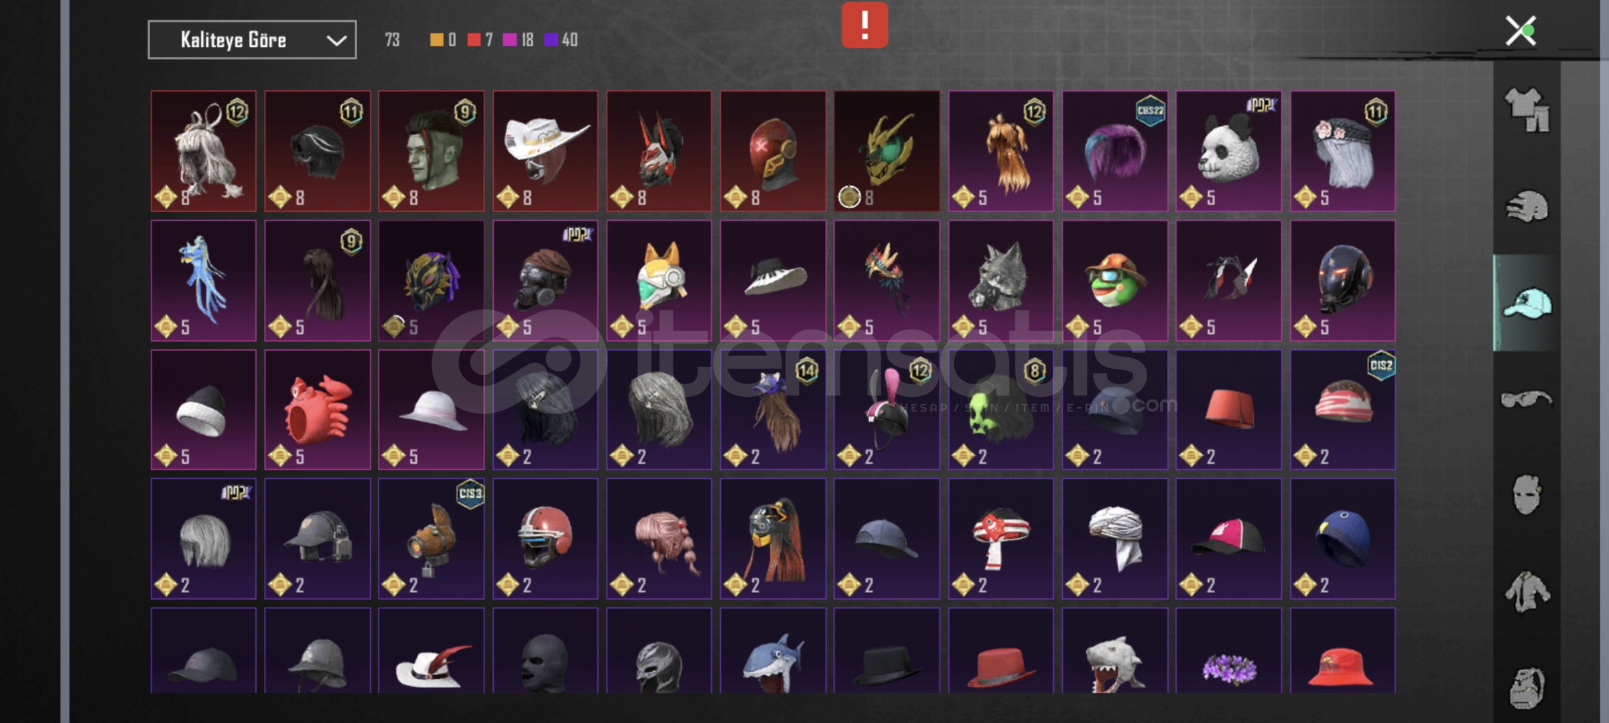The image size is (1609, 723).
Task: Expand sort options via chevron arrow
Action: (336, 41)
